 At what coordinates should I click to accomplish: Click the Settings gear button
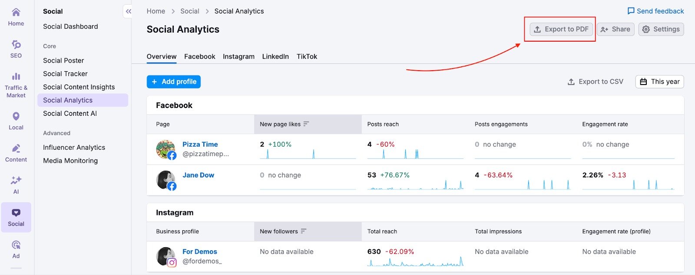[x=661, y=29]
